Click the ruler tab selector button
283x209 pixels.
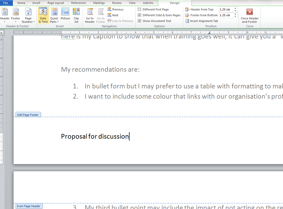click(2, 32)
